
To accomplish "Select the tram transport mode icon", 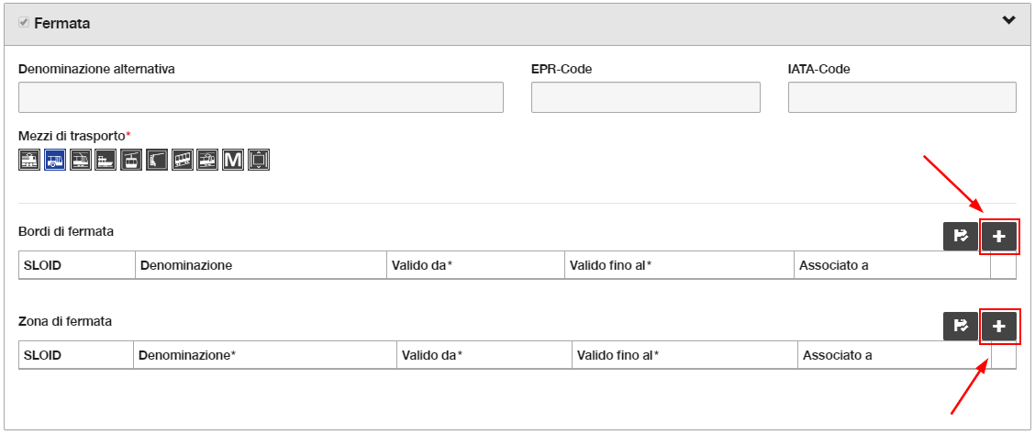I will point(81,160).
